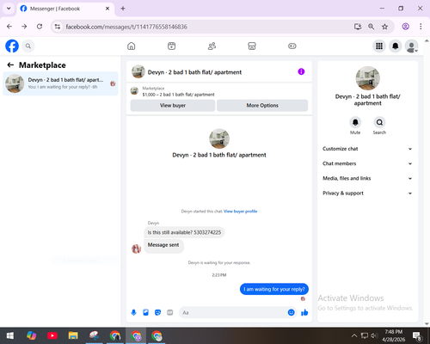Click the 'I am waiting for your reply?' bubble
The image size is (430, 344).
point(274,289)
